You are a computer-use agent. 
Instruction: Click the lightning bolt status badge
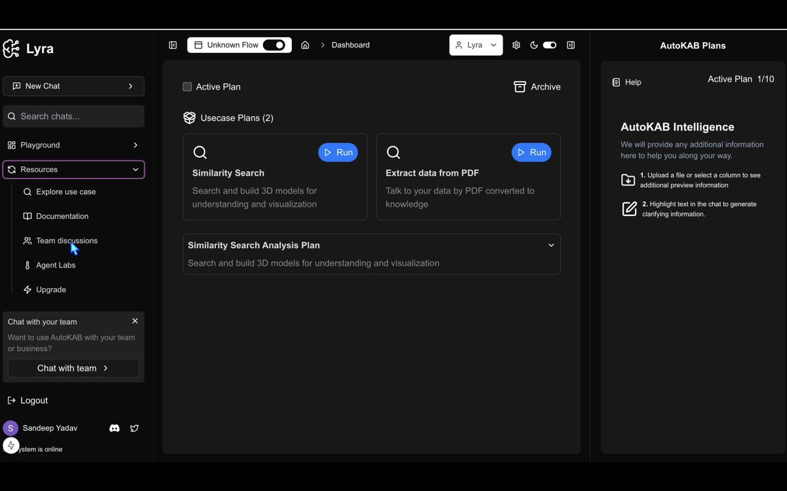tap(10, 446)
